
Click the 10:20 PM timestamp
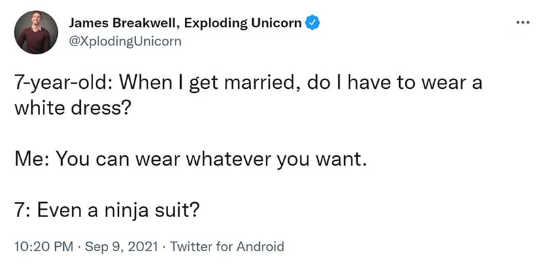(44, 246)
